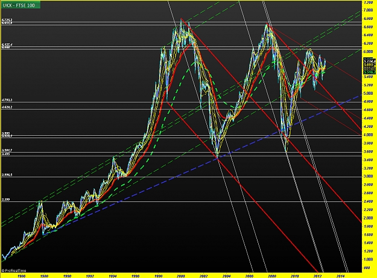The width and height of the screenshot is (377, 278).
Task: Click the 6.725,2 horizontal level label
Action: [x=7, y=20]
